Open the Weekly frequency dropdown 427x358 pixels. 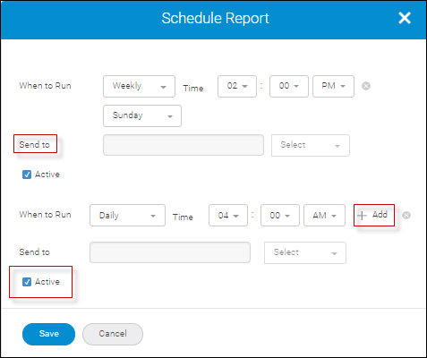click(x=139, y=86)
